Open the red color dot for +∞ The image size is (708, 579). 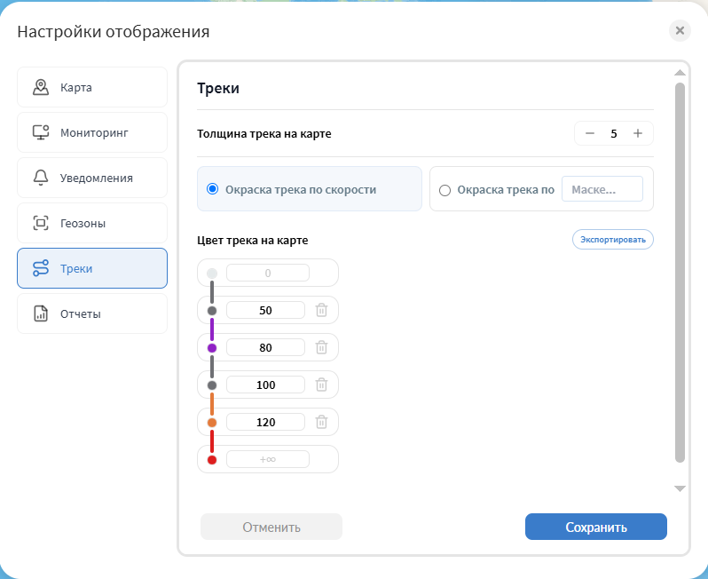point(212,460)
